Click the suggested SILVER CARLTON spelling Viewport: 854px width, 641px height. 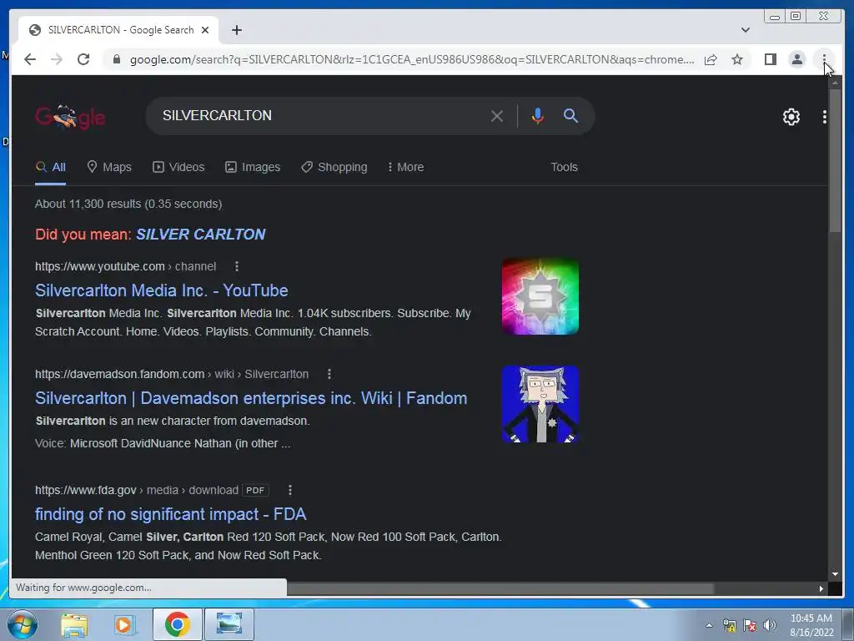click(200, 235)
